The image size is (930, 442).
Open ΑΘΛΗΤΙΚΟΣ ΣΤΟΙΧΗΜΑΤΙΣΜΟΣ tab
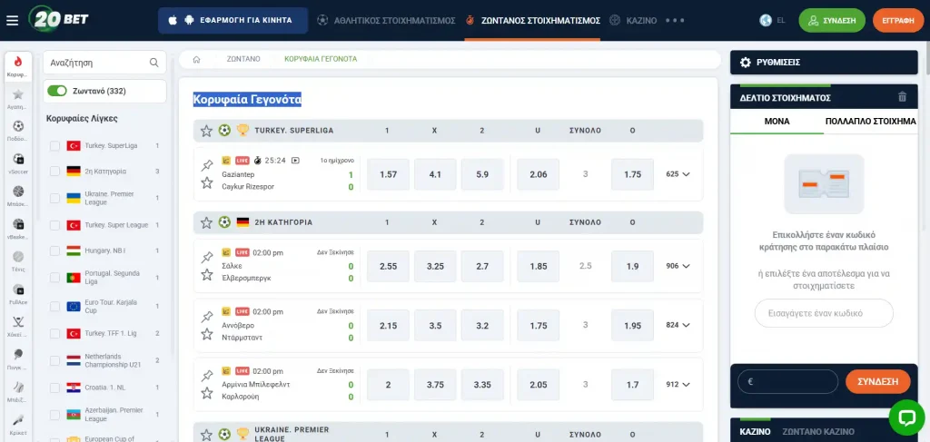point(387,20)
